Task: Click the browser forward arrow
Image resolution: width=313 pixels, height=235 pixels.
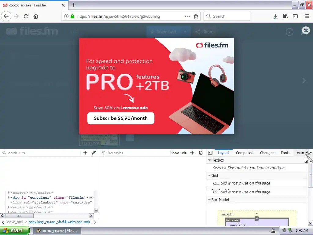Action: (17, 16)
